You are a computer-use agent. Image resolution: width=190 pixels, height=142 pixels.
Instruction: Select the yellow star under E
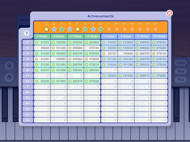[78, 29]
